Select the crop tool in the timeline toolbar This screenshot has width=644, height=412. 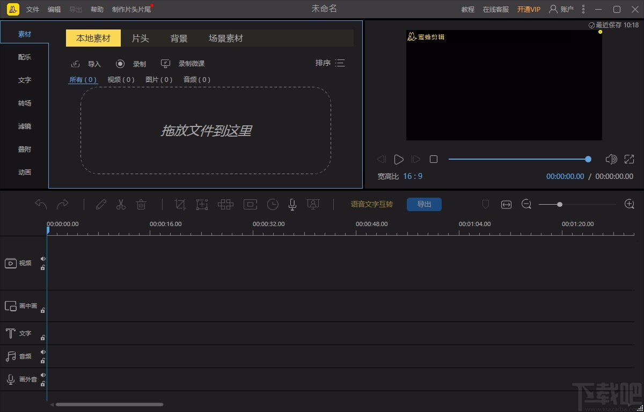[x=180, y=204]
